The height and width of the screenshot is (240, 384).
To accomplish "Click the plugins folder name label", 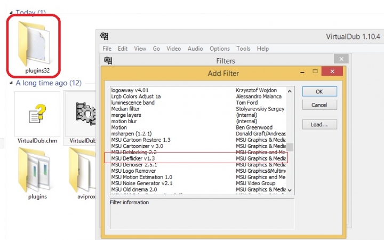I will [x=37, y=197].
